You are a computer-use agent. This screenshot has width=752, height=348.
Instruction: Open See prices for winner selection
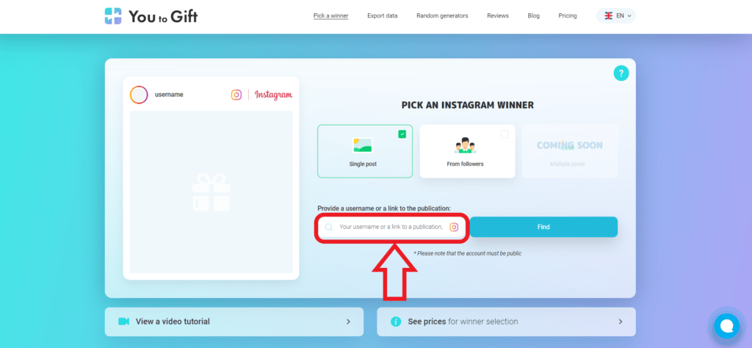(506, 322)
